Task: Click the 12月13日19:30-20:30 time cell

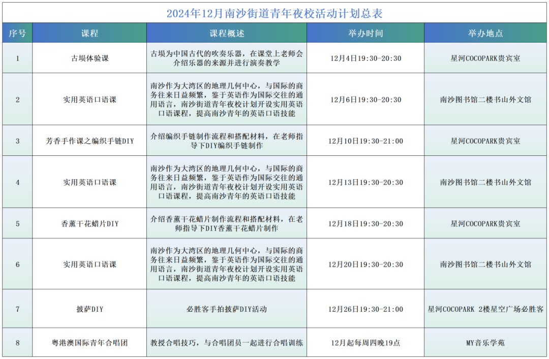Action: pos(365,182)
